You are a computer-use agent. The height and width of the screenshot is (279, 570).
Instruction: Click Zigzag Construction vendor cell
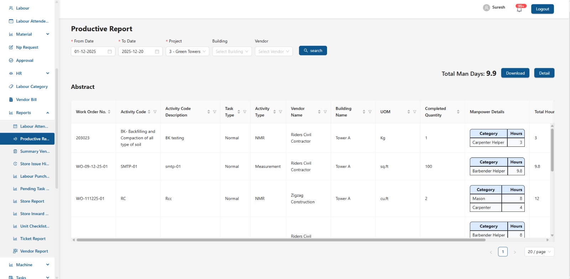308,199
